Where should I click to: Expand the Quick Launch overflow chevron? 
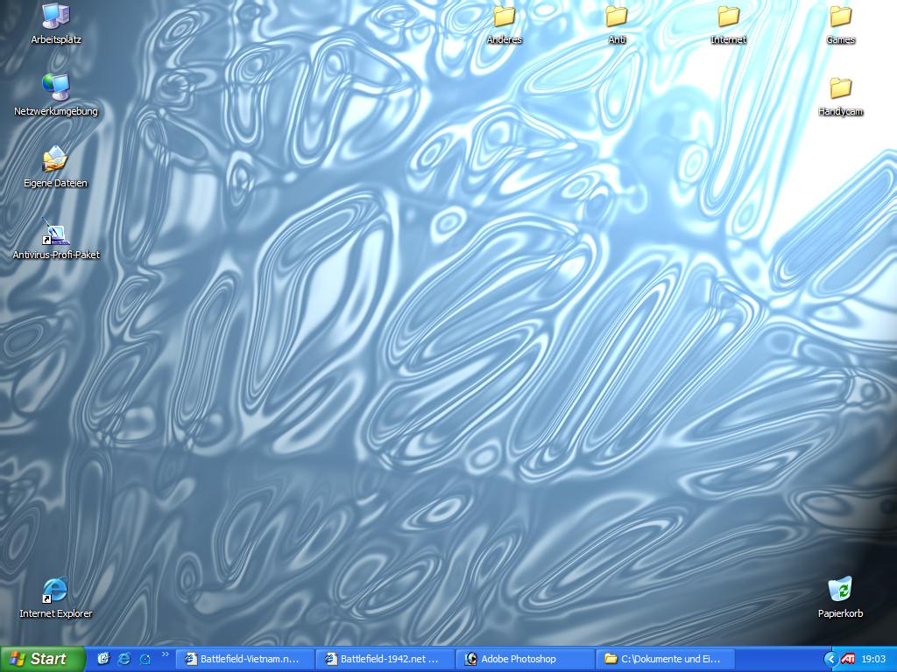click(165, 654)
